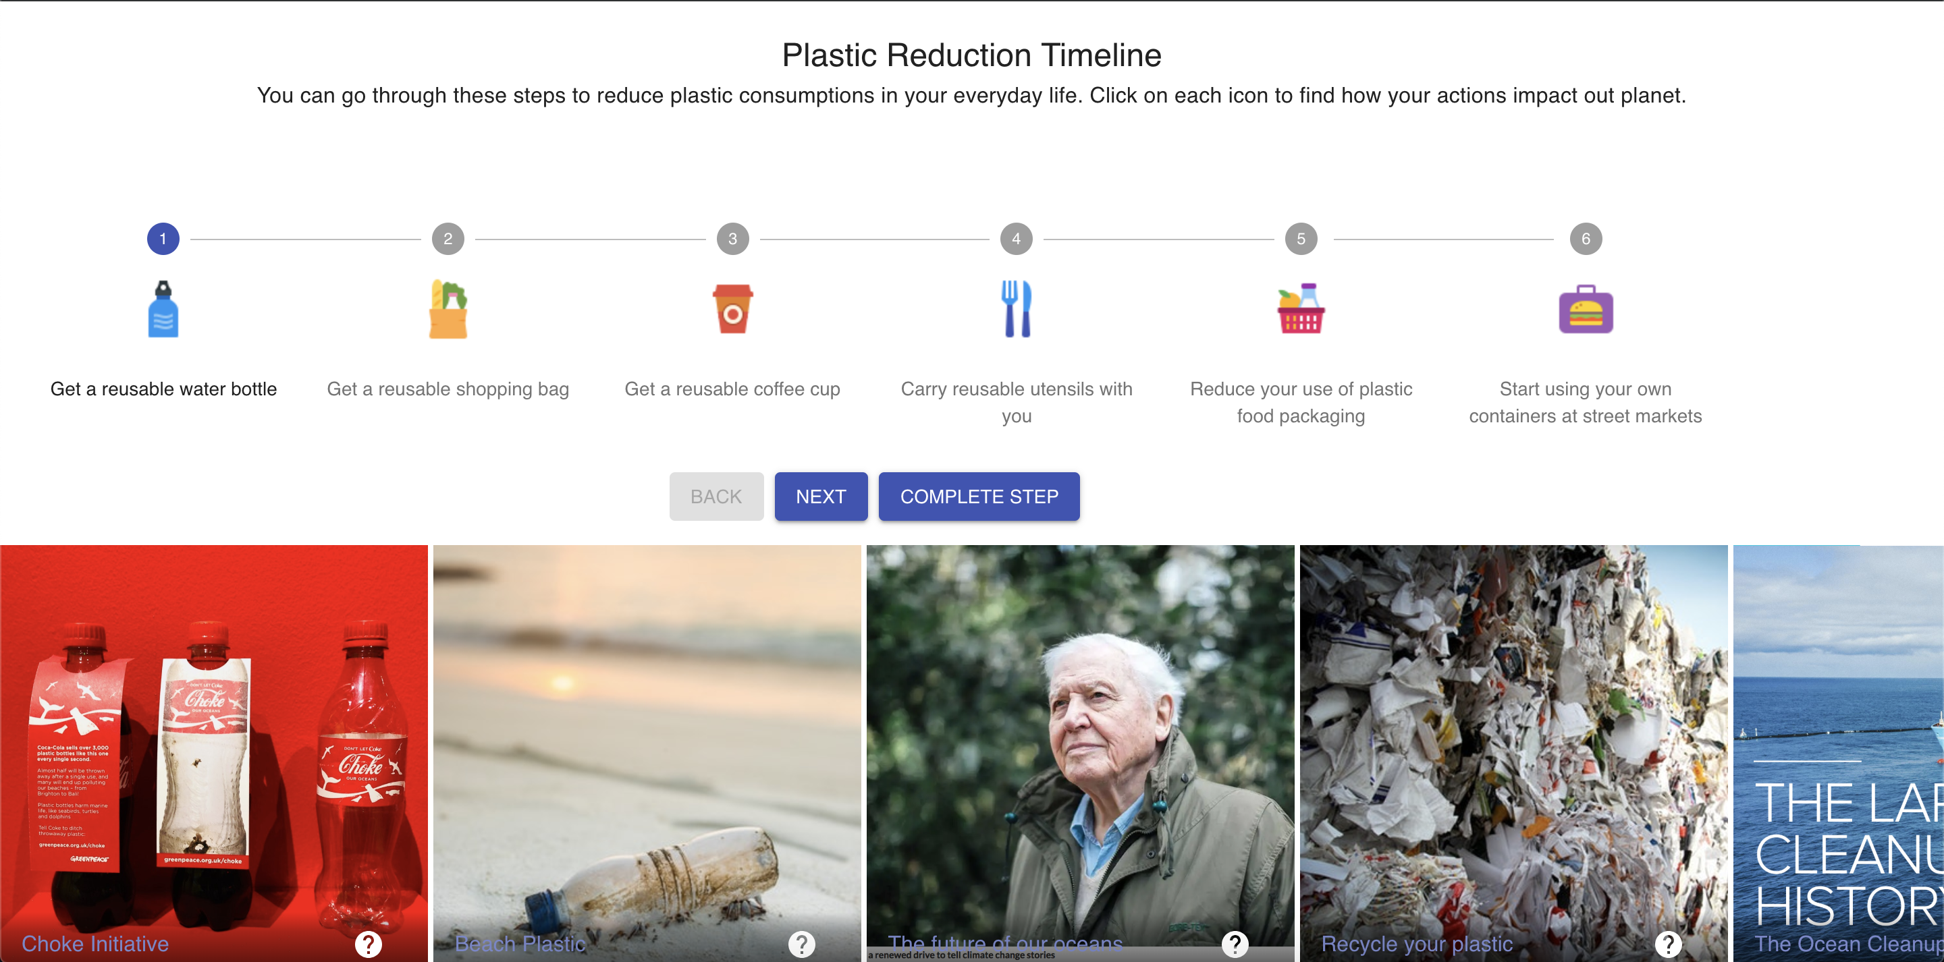Image resolution: width=1944 pixels, height=962 pixels.
Task: Select step 3 numbered circle
Action: [732, 239]
